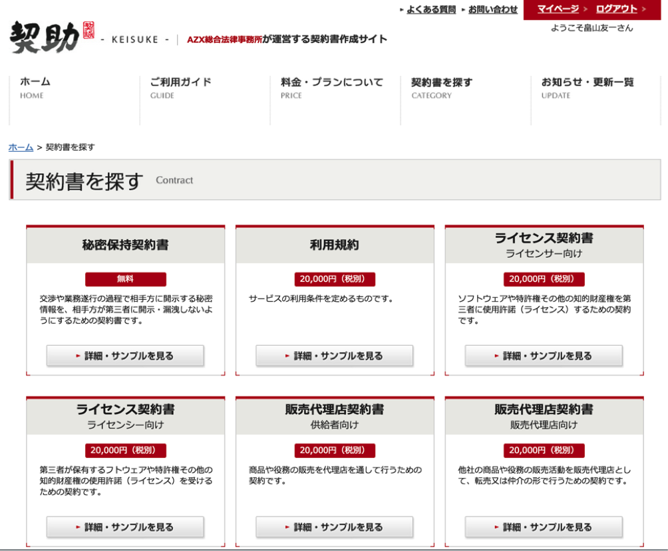The width and height of the screenshot is (668, 551).
Task: View details for ライセンス契約書 ライセンサー向け
Action: tap(544, 356)
